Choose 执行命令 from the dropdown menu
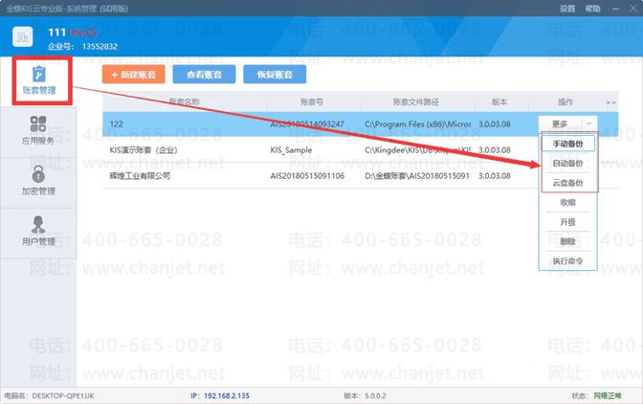 click(567, 260)
